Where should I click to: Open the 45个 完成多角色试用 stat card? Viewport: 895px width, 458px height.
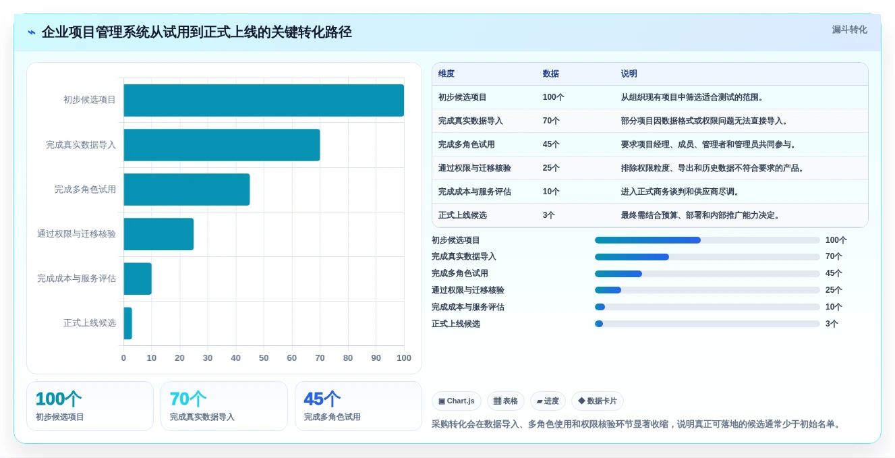click(358, 406)
